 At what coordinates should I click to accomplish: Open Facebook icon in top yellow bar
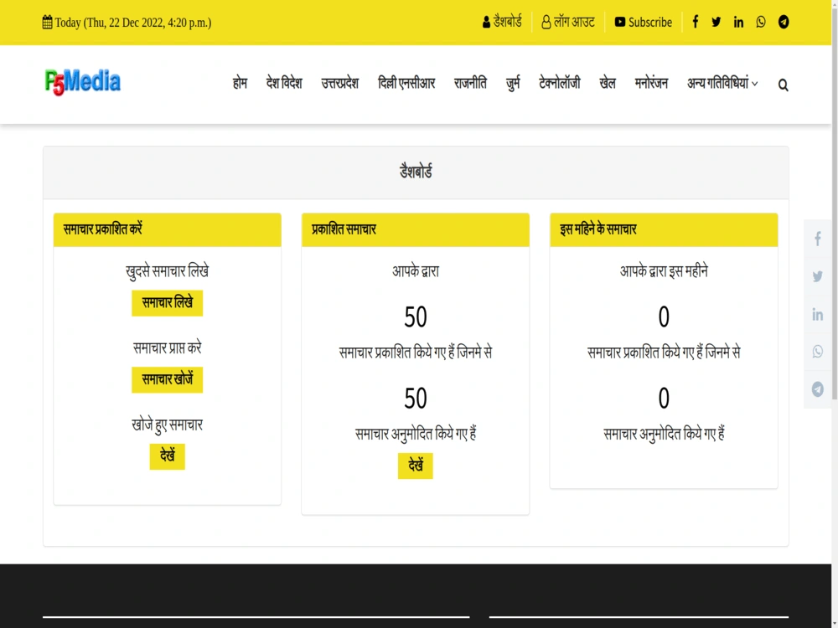(x=695, y=22)
